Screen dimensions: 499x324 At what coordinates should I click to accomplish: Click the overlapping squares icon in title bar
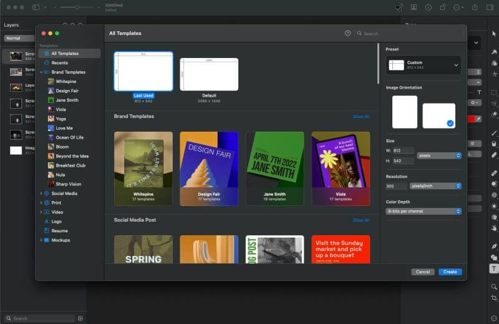(399, 7)
